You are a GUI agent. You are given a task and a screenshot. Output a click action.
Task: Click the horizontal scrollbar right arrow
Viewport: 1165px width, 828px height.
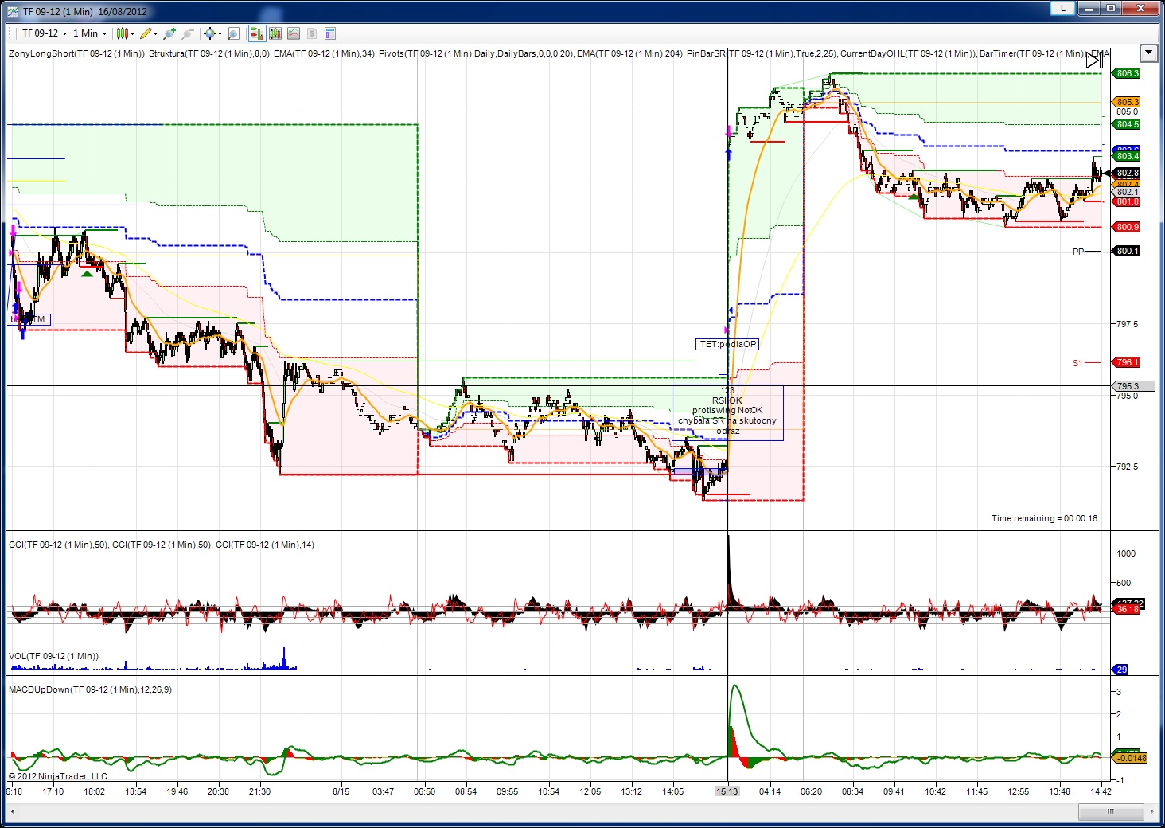tap(1151, 811)
